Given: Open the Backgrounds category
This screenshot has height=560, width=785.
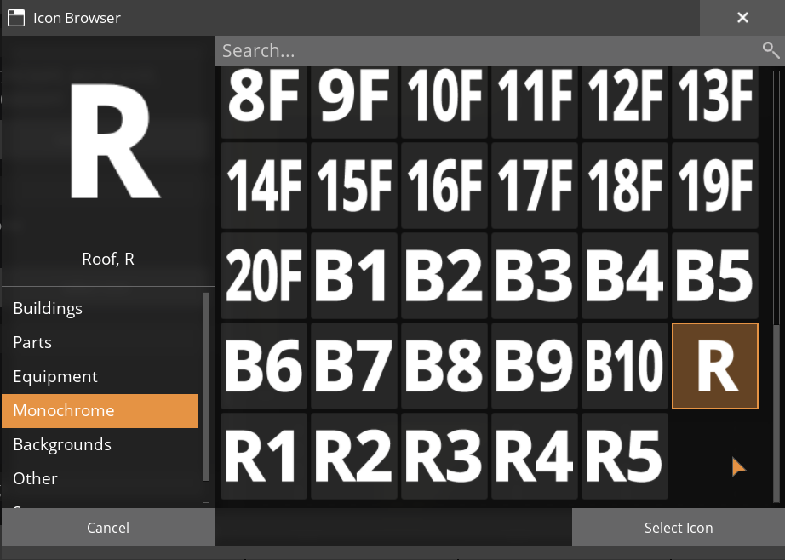Looking at the screenshot, I should click(100, 445).
